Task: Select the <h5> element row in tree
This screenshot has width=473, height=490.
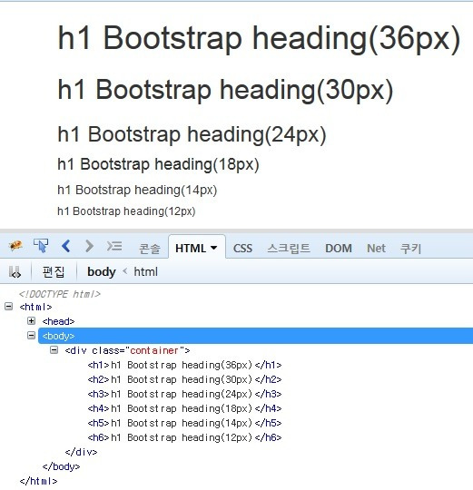Action: 184,423
